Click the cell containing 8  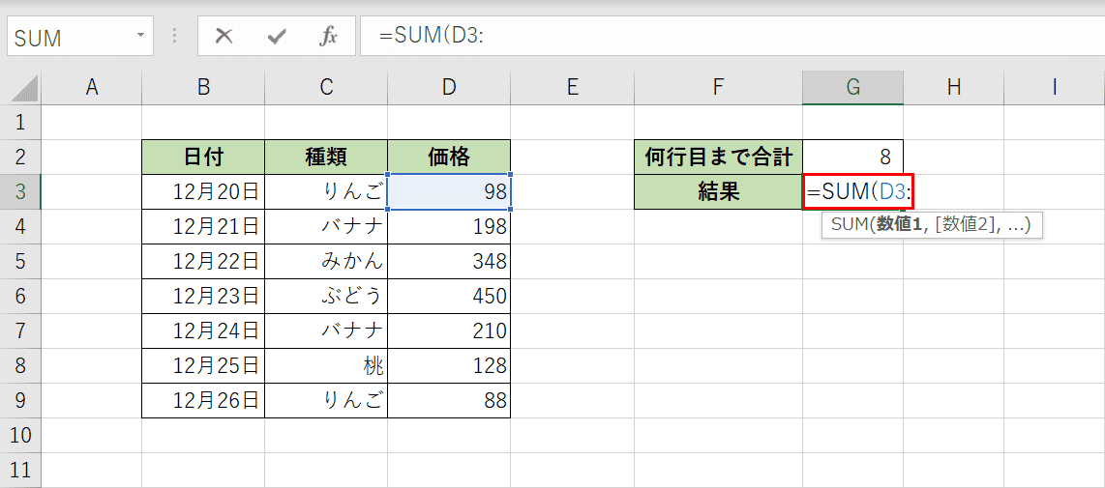(x=852, y=158)
